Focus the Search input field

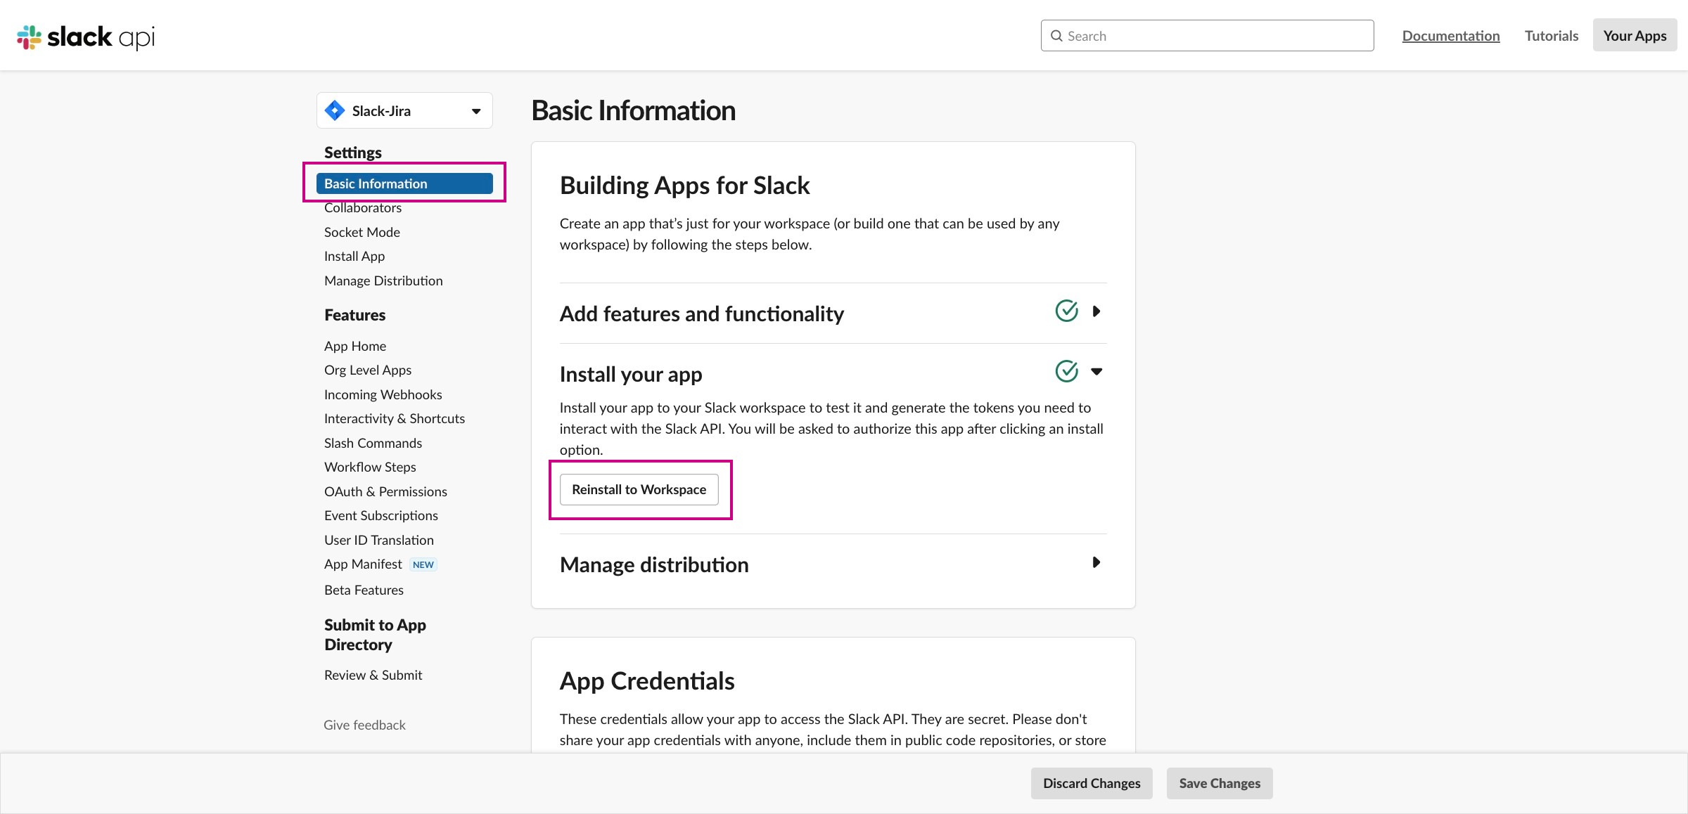pos(1207,35)
